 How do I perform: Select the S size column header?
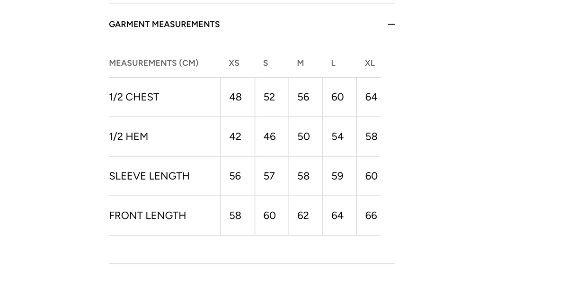coord(266,63)
